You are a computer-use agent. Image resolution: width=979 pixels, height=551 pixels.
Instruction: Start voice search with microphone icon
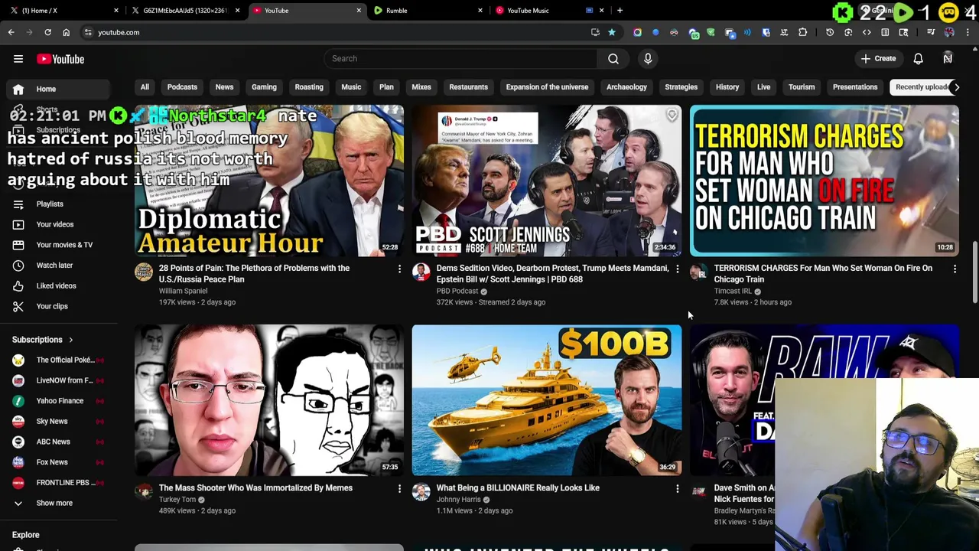648,58
